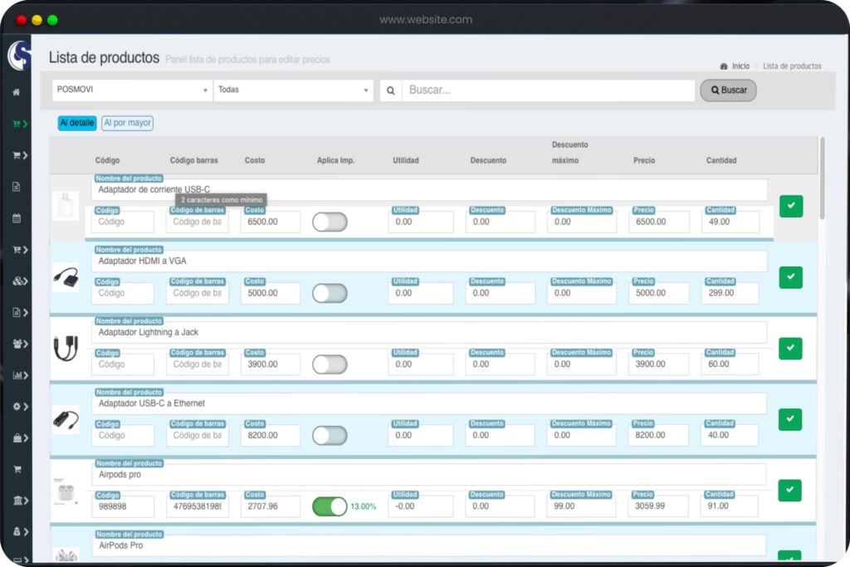Click the briefcase icon in the sidebar

tap(17, 438)
